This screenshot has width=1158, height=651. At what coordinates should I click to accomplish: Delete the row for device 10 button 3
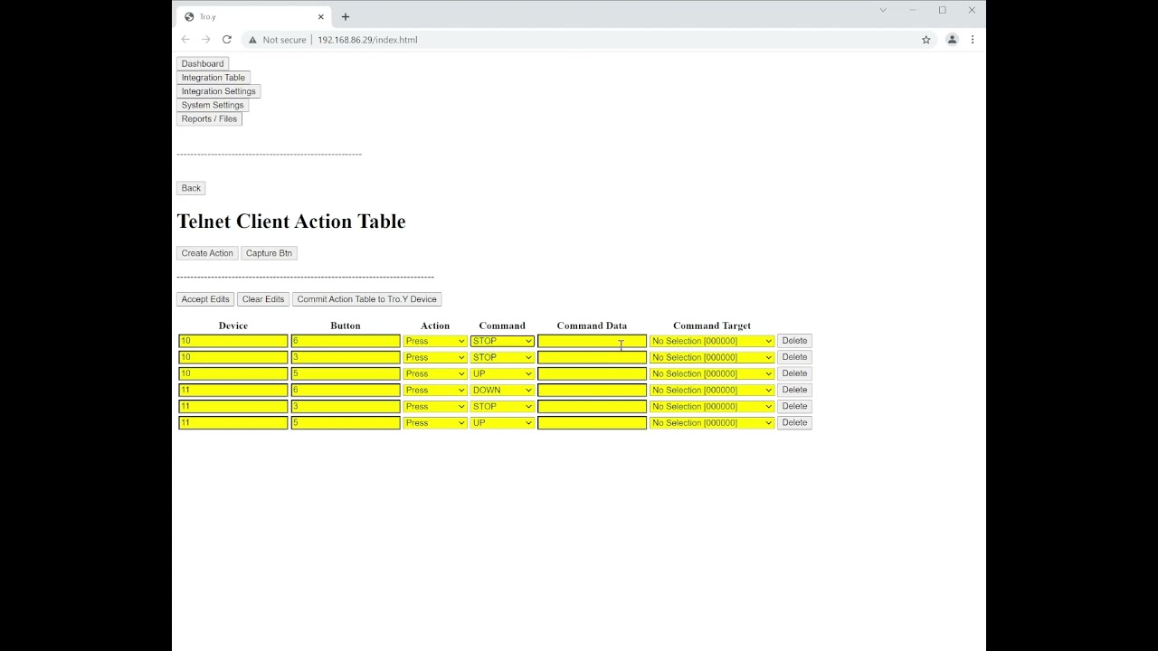coord(794,357)
